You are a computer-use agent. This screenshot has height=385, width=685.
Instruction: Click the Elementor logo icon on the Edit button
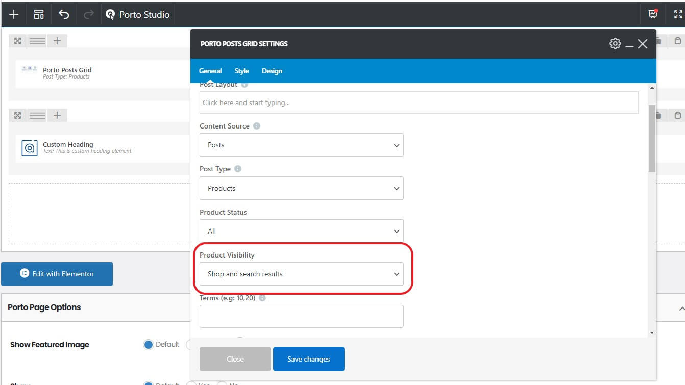pyautogui.click(x=24, y=273)
